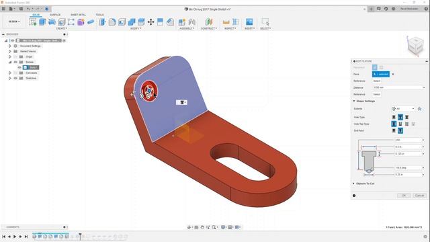Clear the Face selection with X
430x242 pixels.
coord(393,74)
